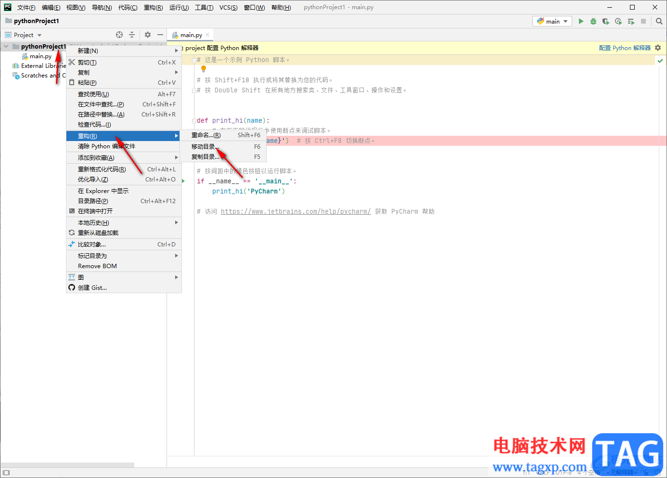Choose 复制目录 from the refactor submenu
This screenshot has width=667, height=478.
click(222, 156)
